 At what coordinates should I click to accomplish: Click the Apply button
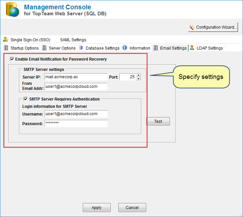coord(96,208)
